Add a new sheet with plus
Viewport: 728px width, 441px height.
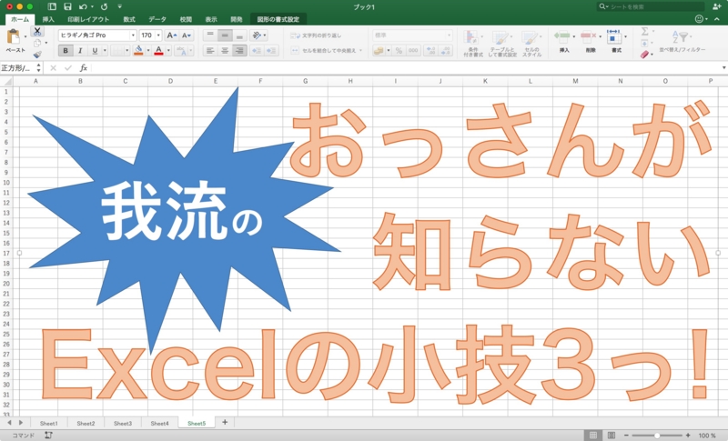tap(225, 422)
